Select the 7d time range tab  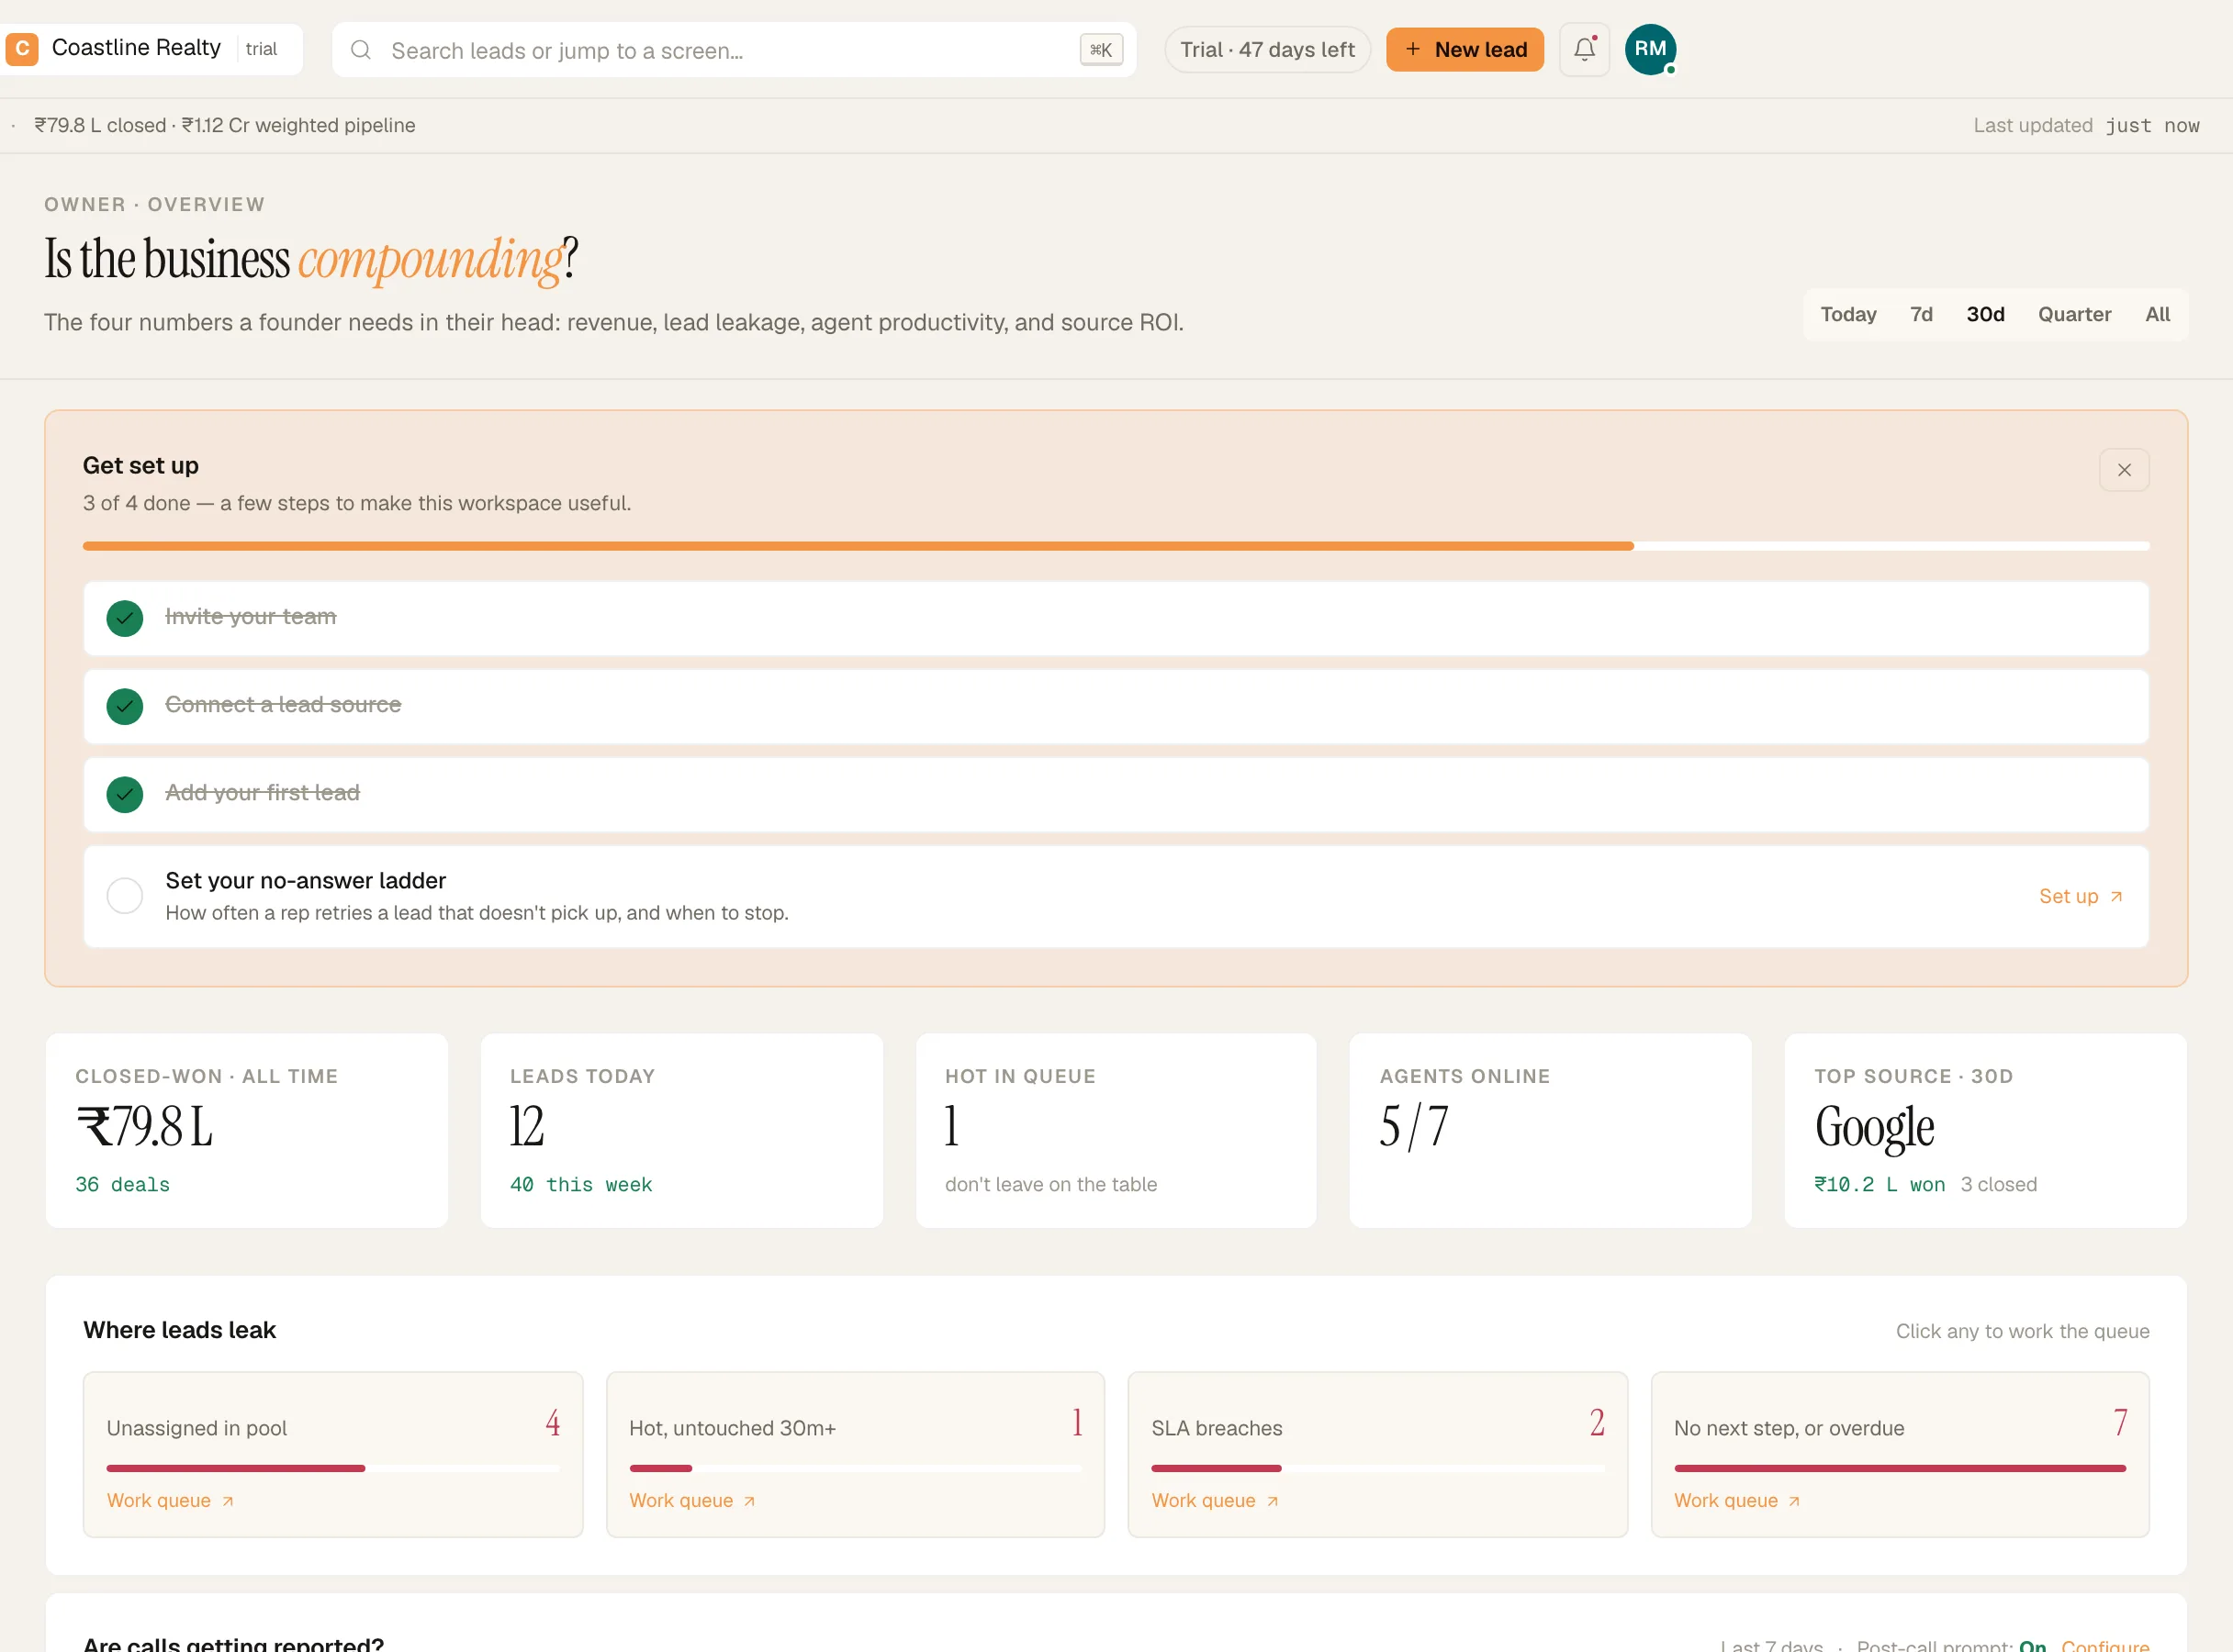(x=1921, y=315)
